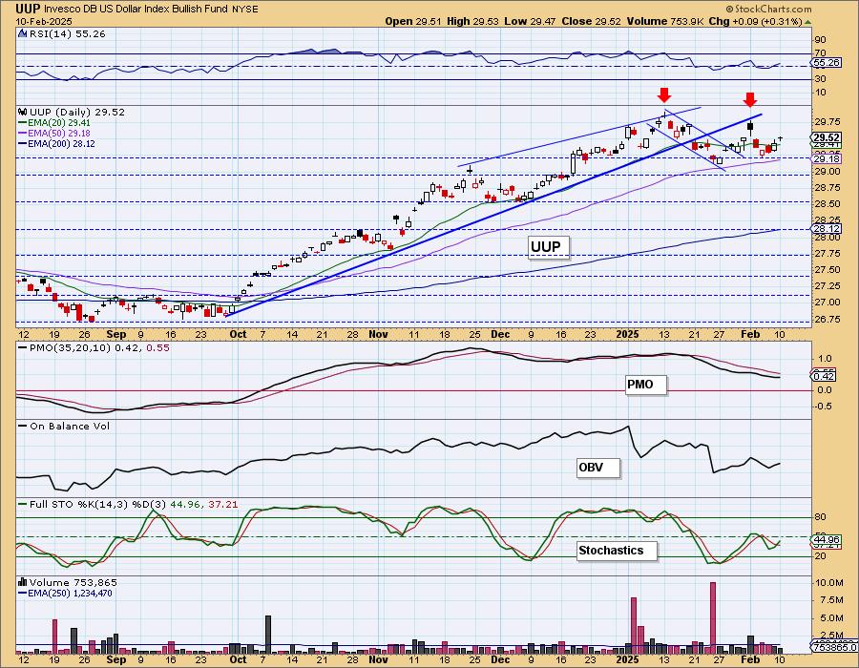Click the On Balance Vol legend

point(64,426)
